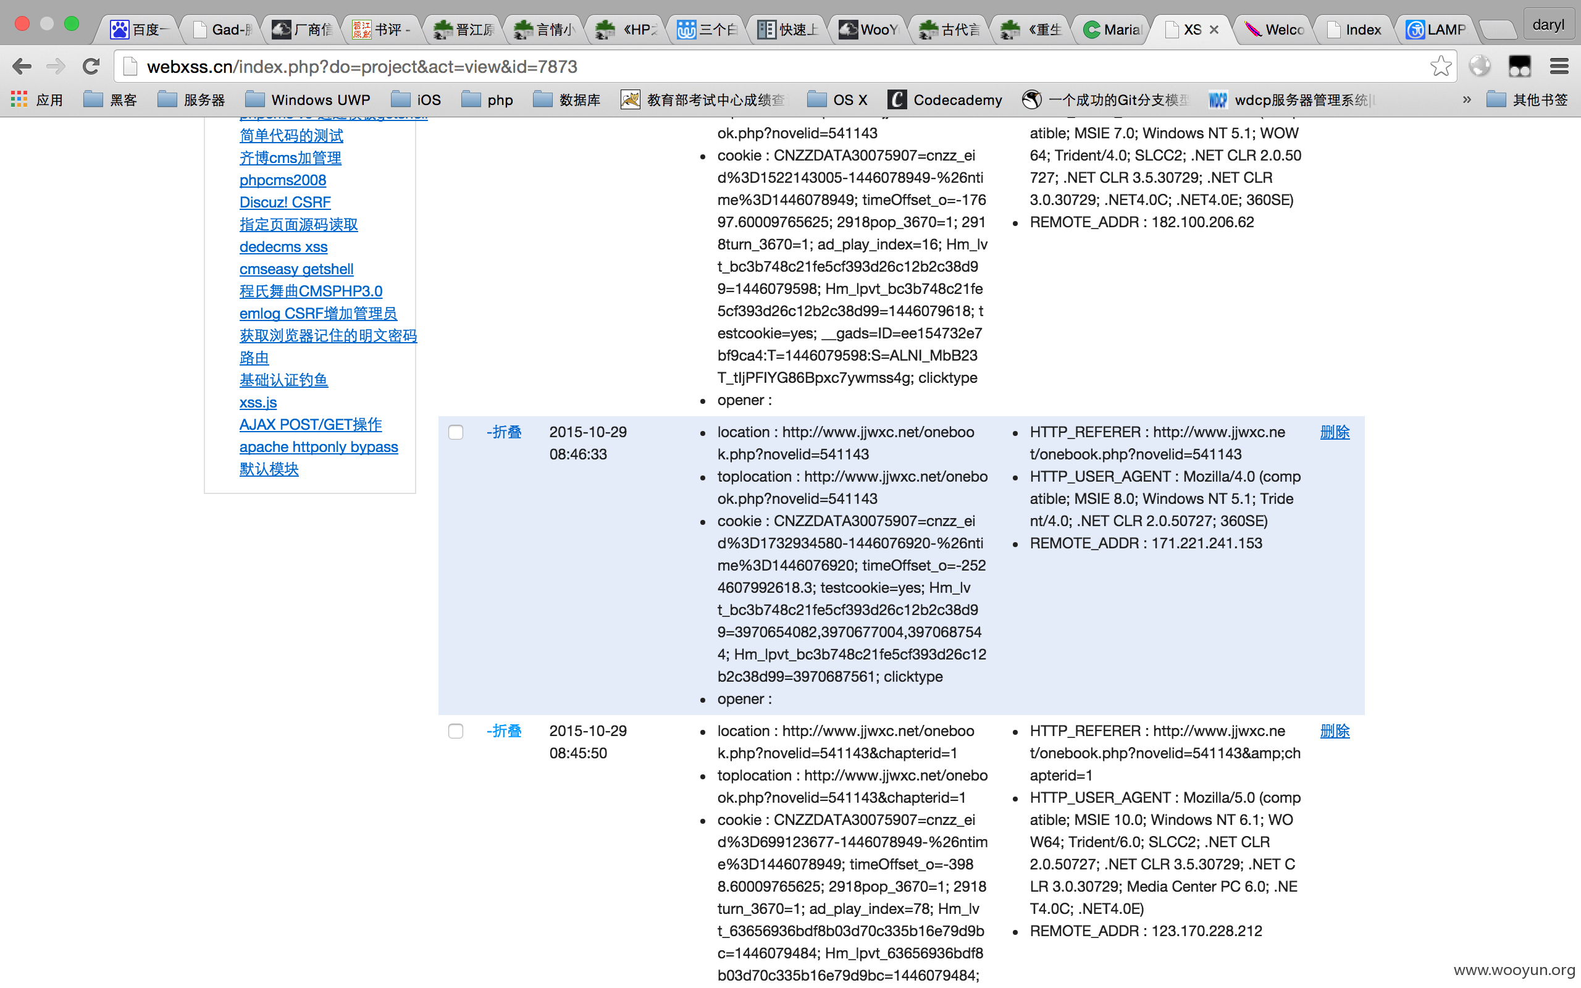
Task: Go back with the browser back arrow
Action: [22, 66]
